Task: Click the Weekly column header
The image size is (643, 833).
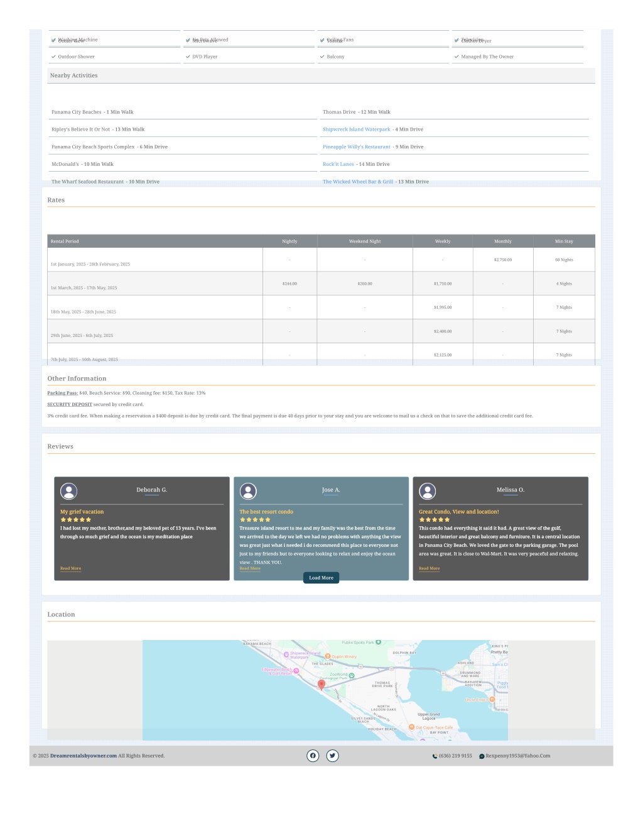Action: pyautogui.click(x=443, y=241)
